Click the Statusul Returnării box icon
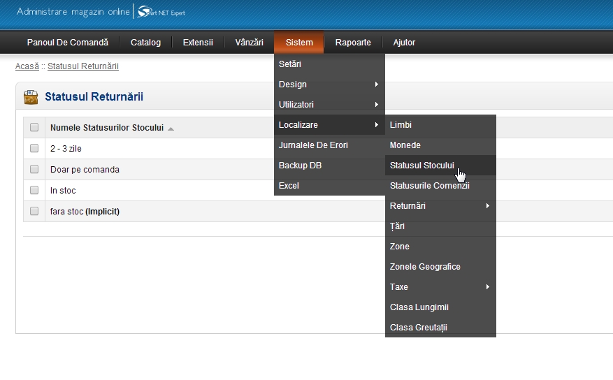Image resolution: width=613 pixels, height=380 pixels. point(31,97)
